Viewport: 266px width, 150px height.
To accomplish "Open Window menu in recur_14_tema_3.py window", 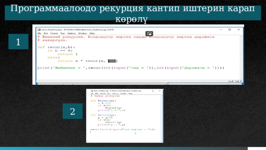I will click(x=123, y=93).
